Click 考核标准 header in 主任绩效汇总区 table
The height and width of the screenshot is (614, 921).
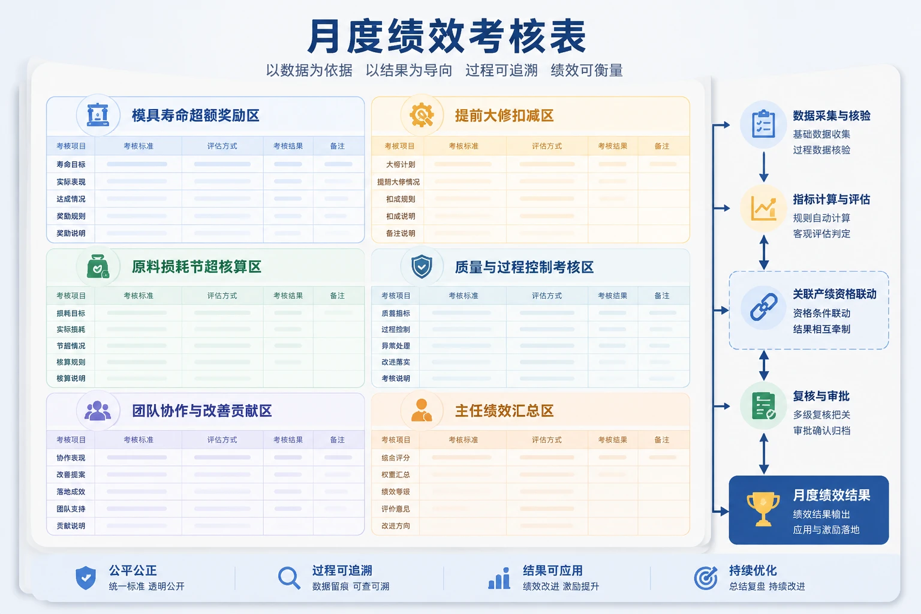tap(463, 440)
